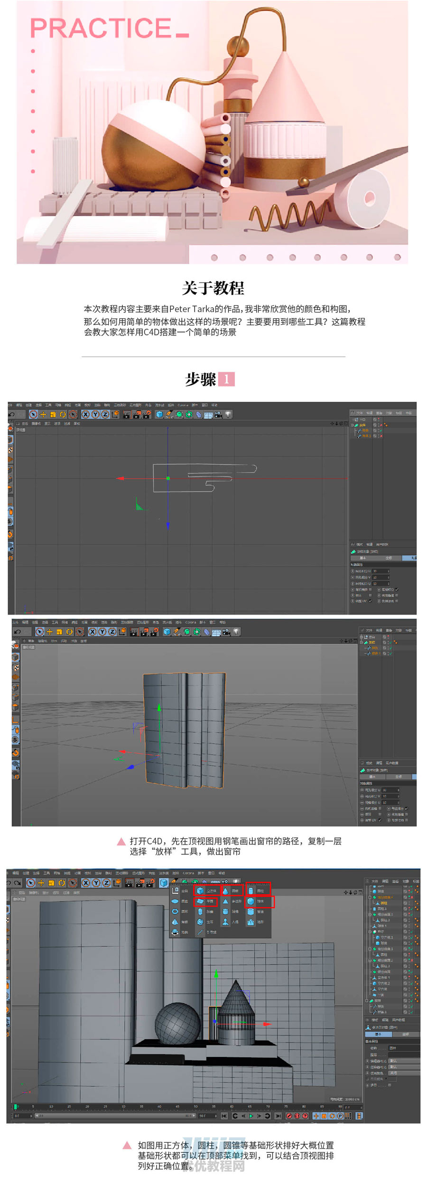The image size is (427, 1177).
Task: Collapse the 放样 loft object in first object manager
Action: click(x=353, y=425)
